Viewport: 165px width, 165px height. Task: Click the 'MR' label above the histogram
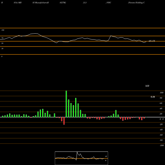(147, 86)
